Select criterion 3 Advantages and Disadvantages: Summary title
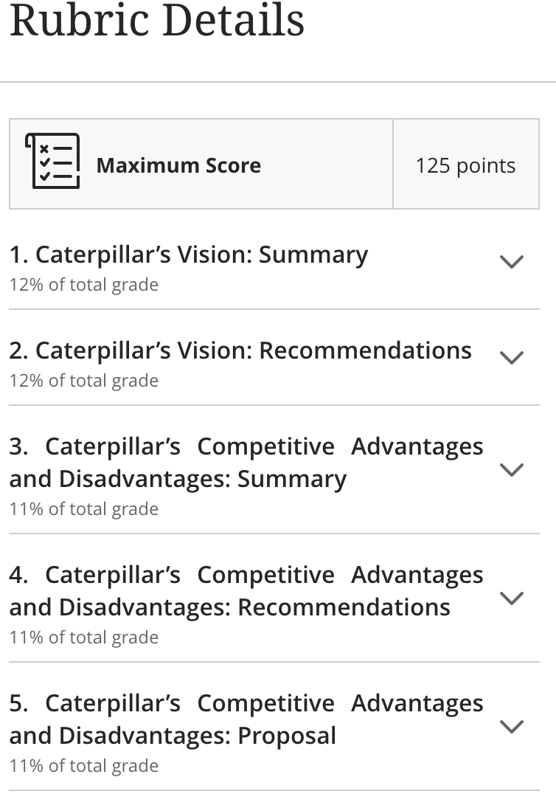556x794 pixels. [246, 463]
